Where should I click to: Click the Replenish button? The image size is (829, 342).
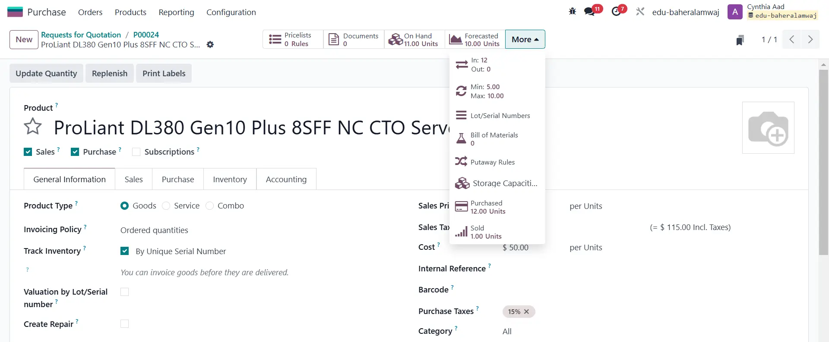click(x=110, y=73)
